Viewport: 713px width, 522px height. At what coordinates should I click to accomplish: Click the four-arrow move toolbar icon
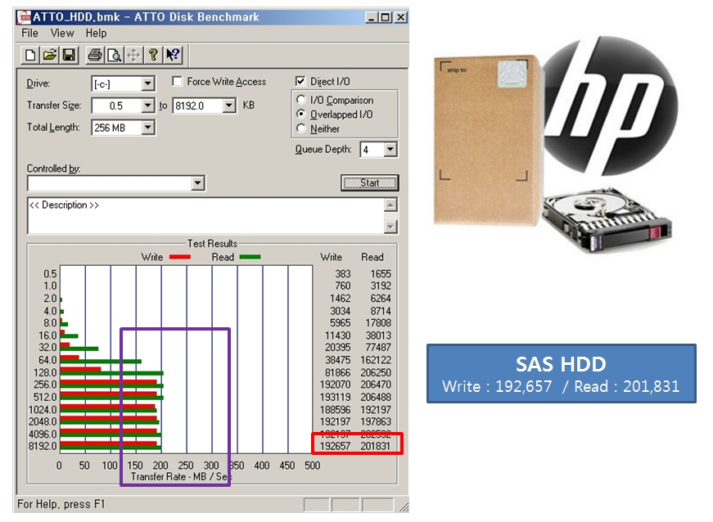(x=133, y=56)
